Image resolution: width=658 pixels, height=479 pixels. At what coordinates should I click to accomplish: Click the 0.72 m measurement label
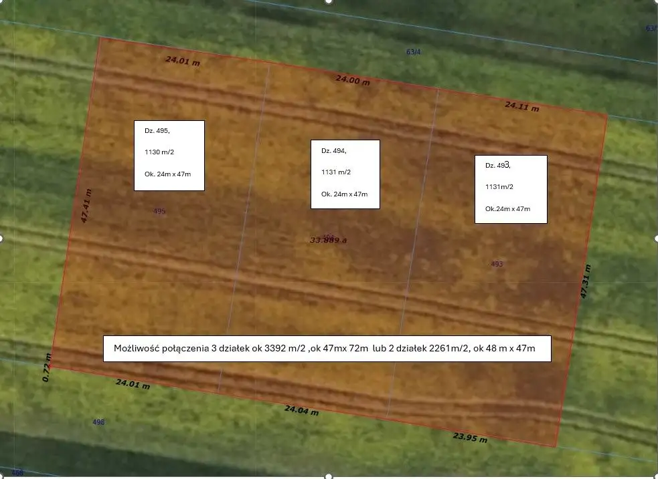tap(46, 368)
